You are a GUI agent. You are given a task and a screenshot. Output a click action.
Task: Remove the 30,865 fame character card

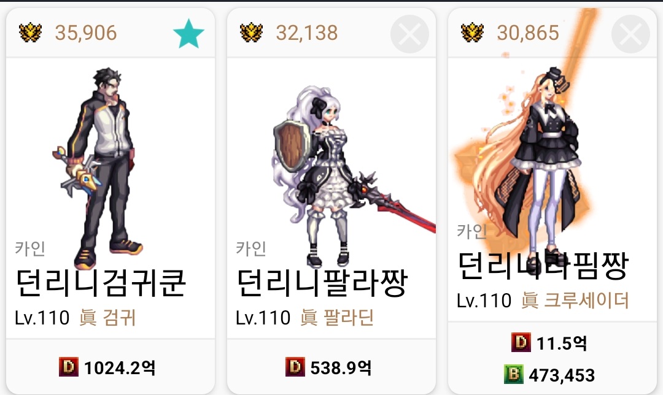[630, 34]
